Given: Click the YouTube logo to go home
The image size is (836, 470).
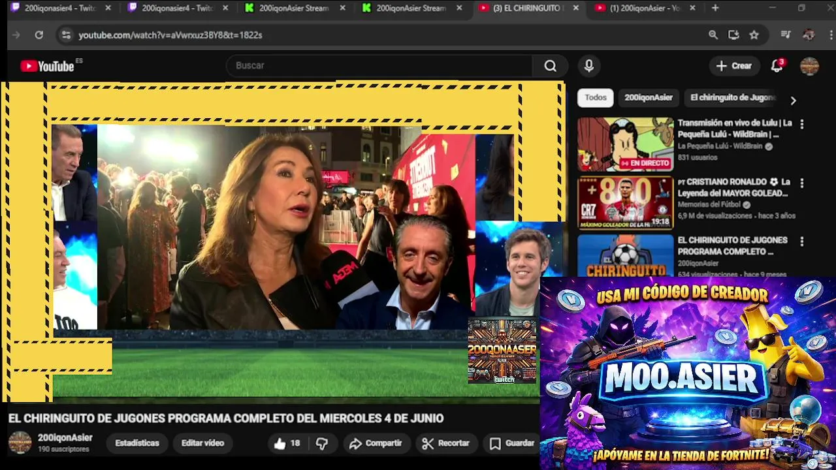Looking at the screenshot, I should [x=47, y=66].
